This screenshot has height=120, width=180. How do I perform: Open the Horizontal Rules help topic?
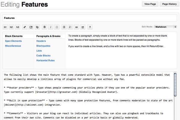click(x=46, y=60)
